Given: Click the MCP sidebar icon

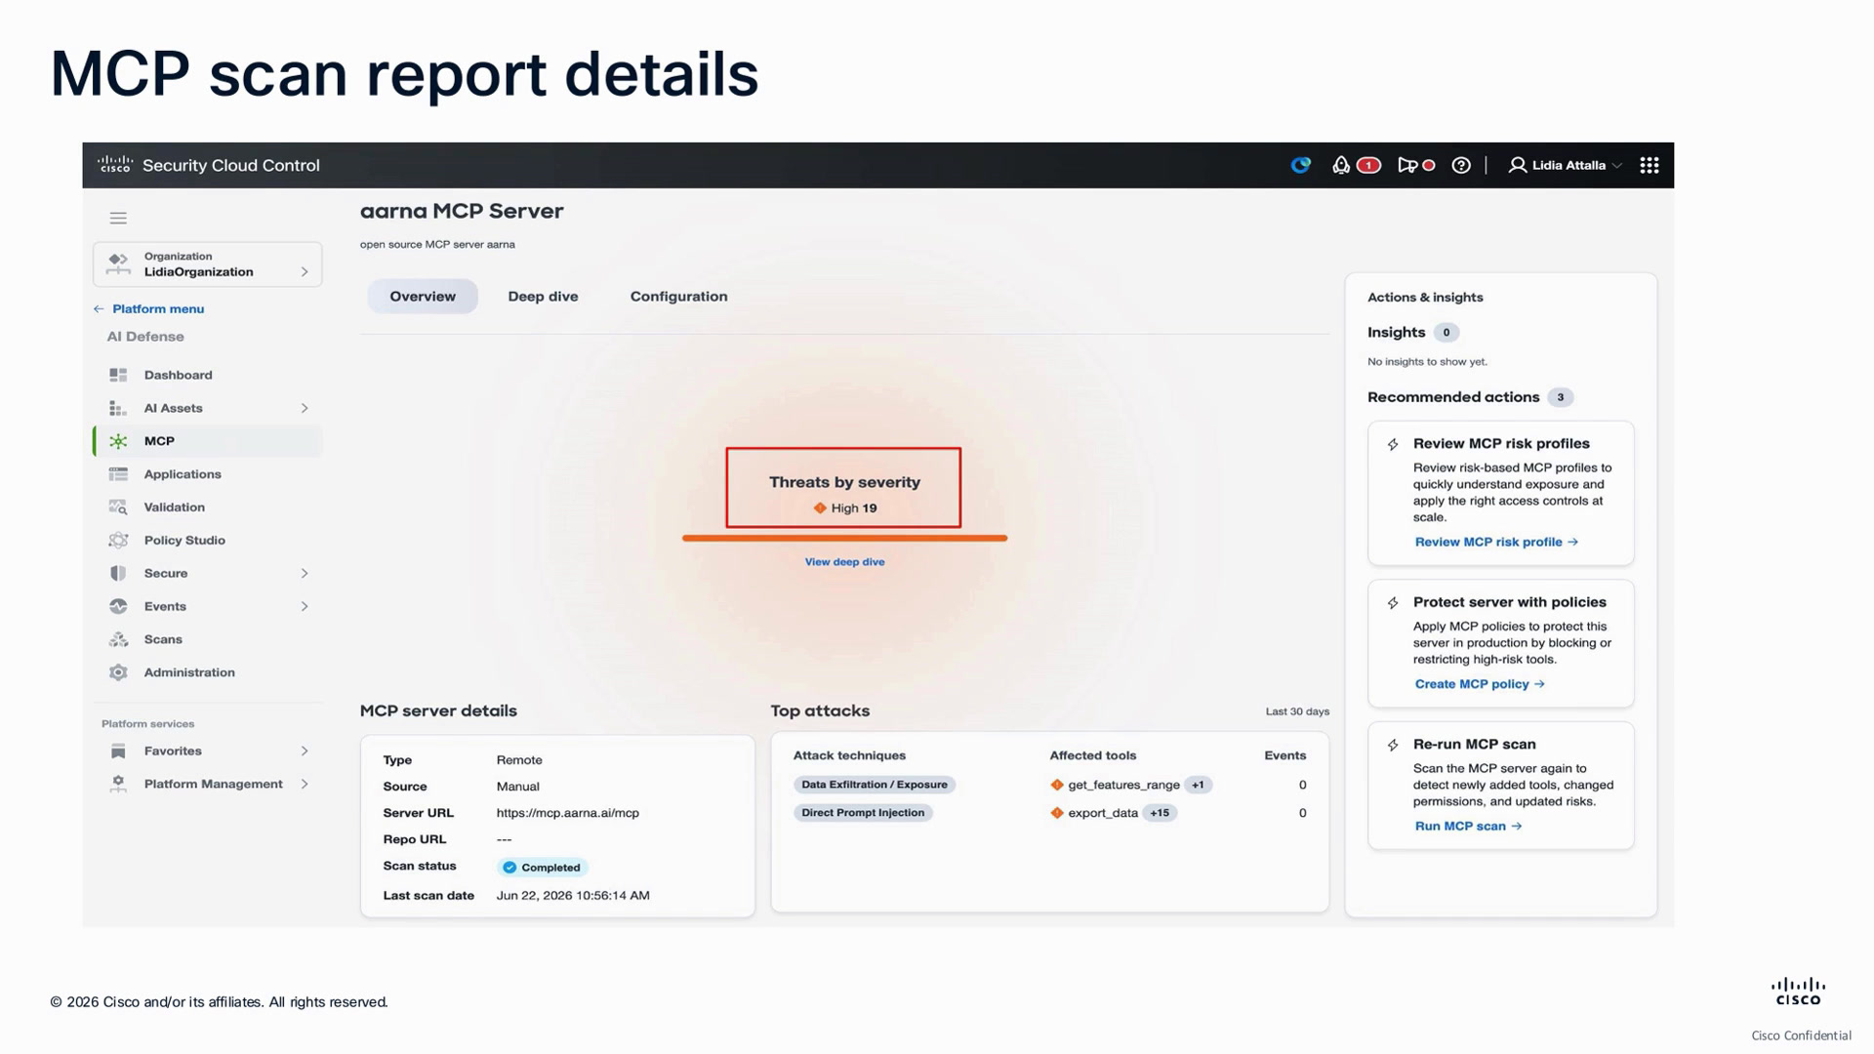Looking at the screenshot, I should pos(118,441).
